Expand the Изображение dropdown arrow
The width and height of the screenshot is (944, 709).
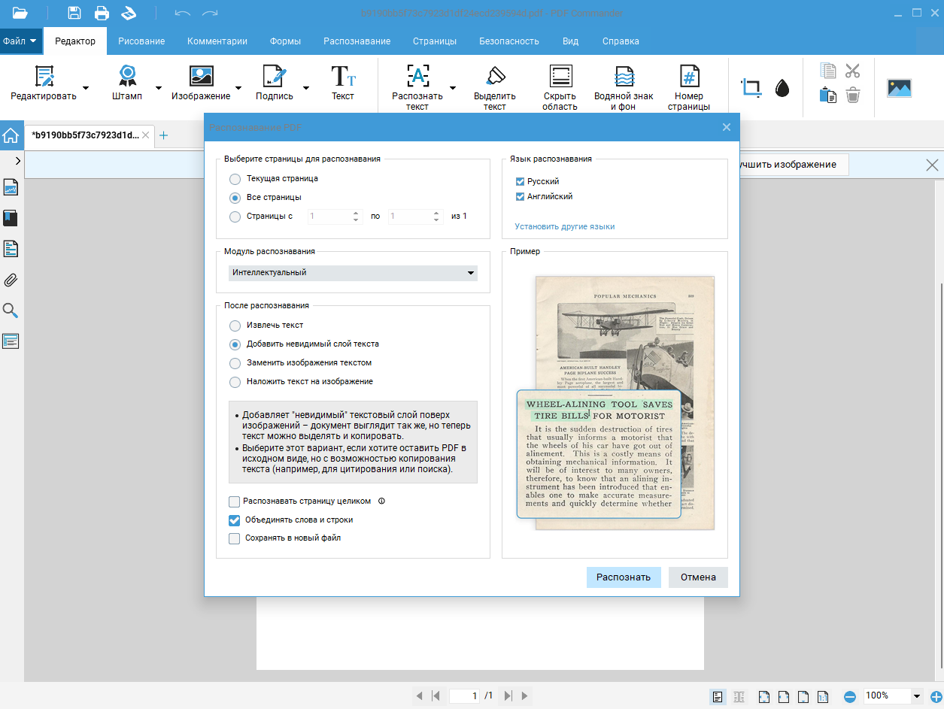click(x=238, y=88)
